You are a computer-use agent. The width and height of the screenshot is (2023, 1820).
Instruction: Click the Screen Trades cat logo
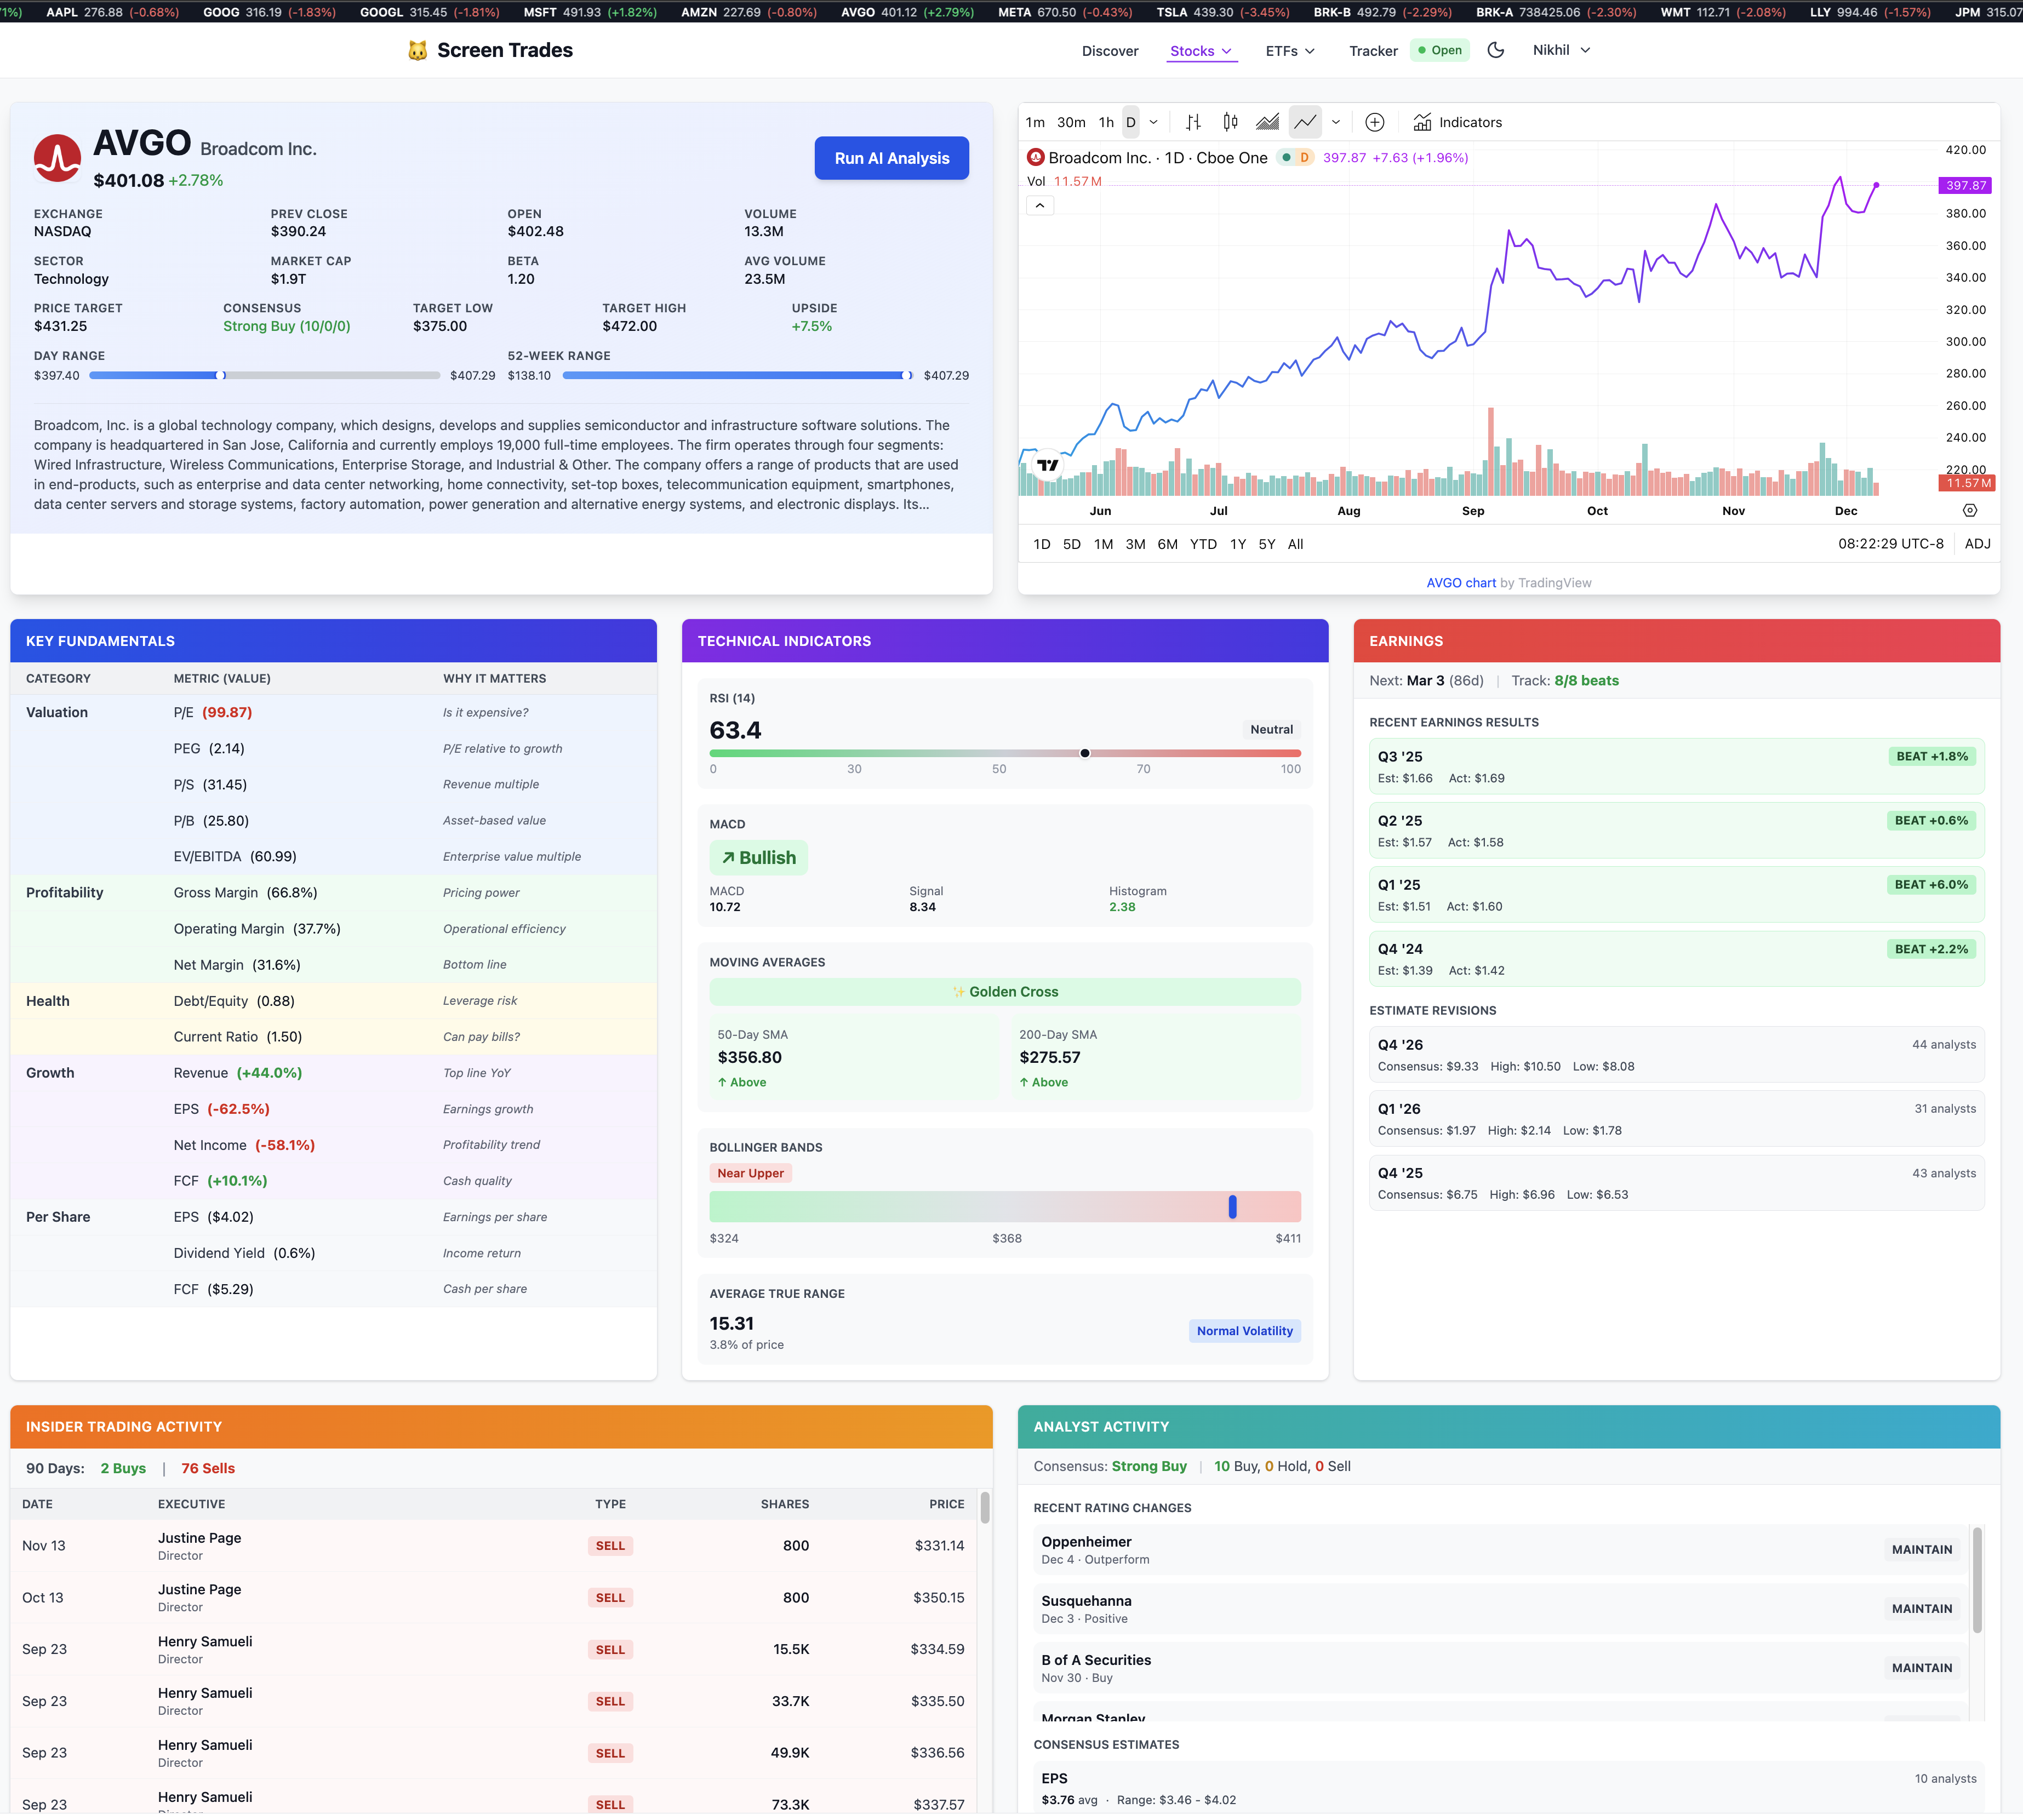pyautogui.click(x=418, y=50)
